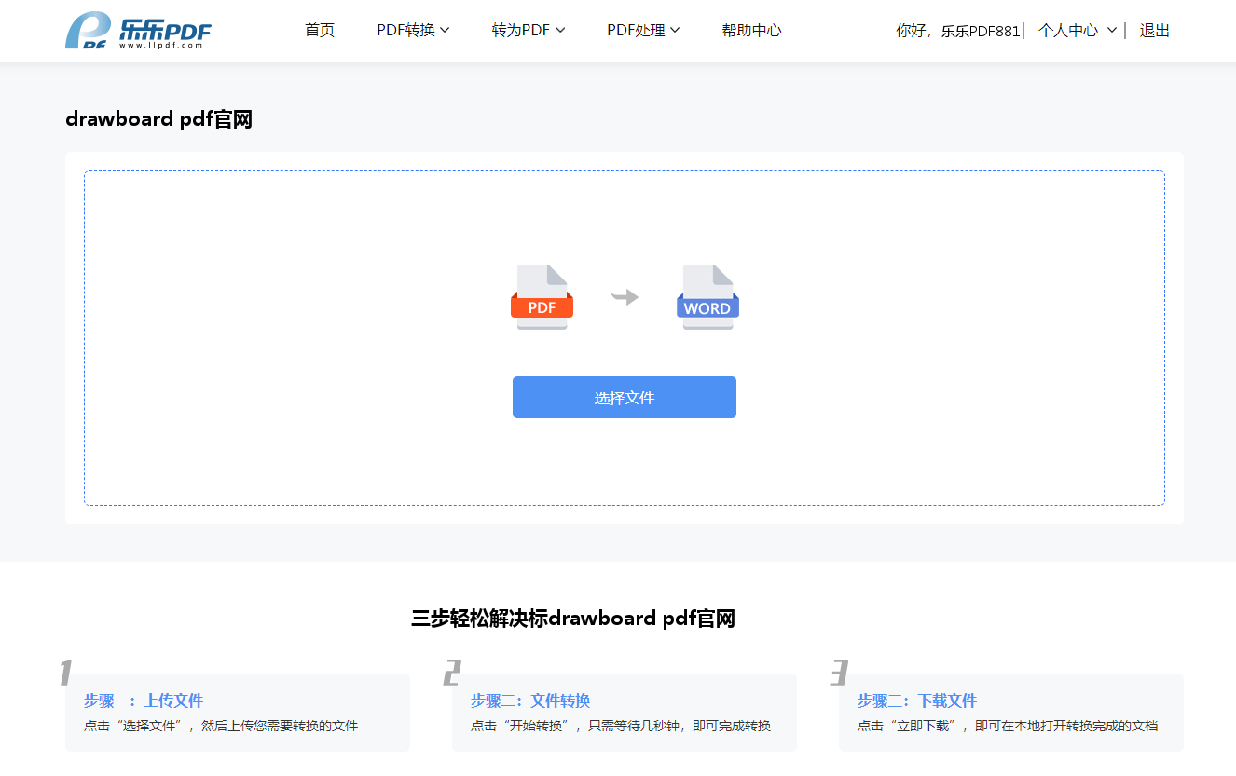Click the 退出 logout link
The height and width of the screenshot is (776, 1236).
tap(1155, 31)
